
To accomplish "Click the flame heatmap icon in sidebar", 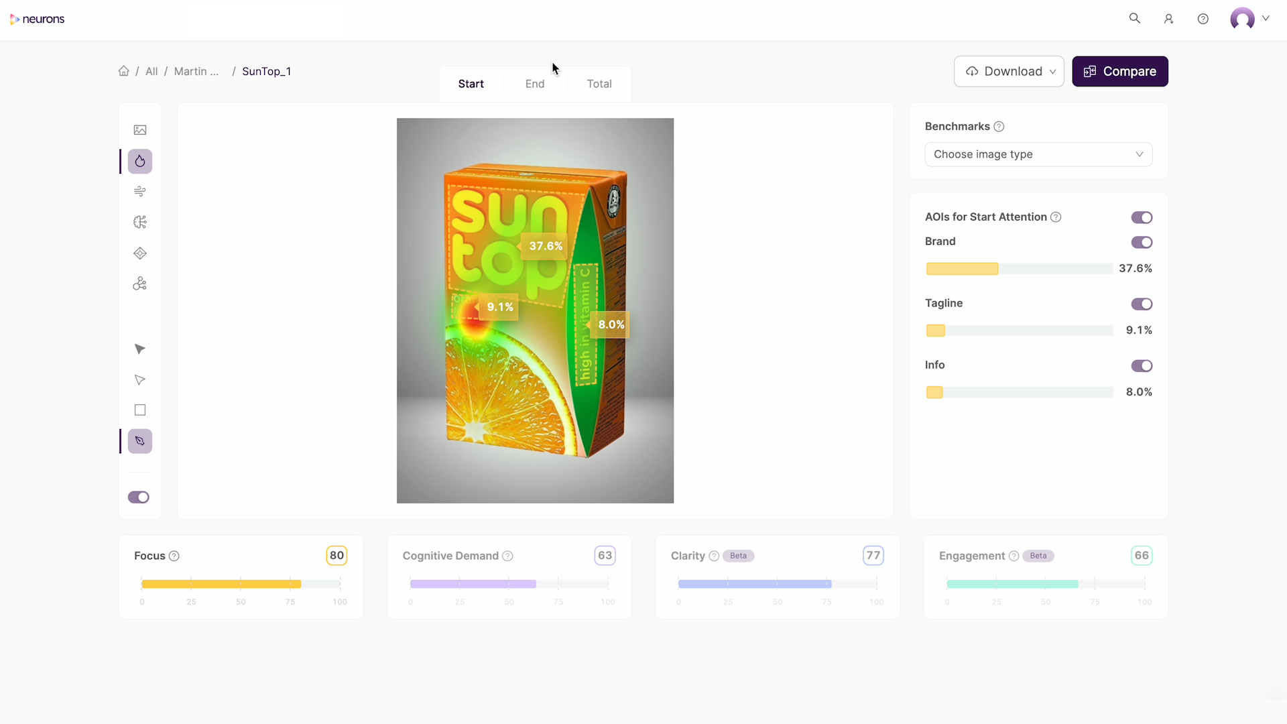I will (x=140, y=162).
